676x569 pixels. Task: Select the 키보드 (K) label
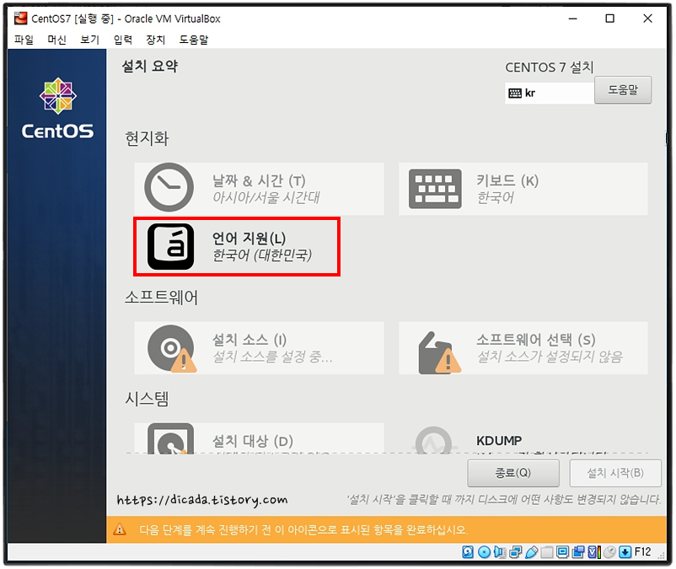pos(507,180)
